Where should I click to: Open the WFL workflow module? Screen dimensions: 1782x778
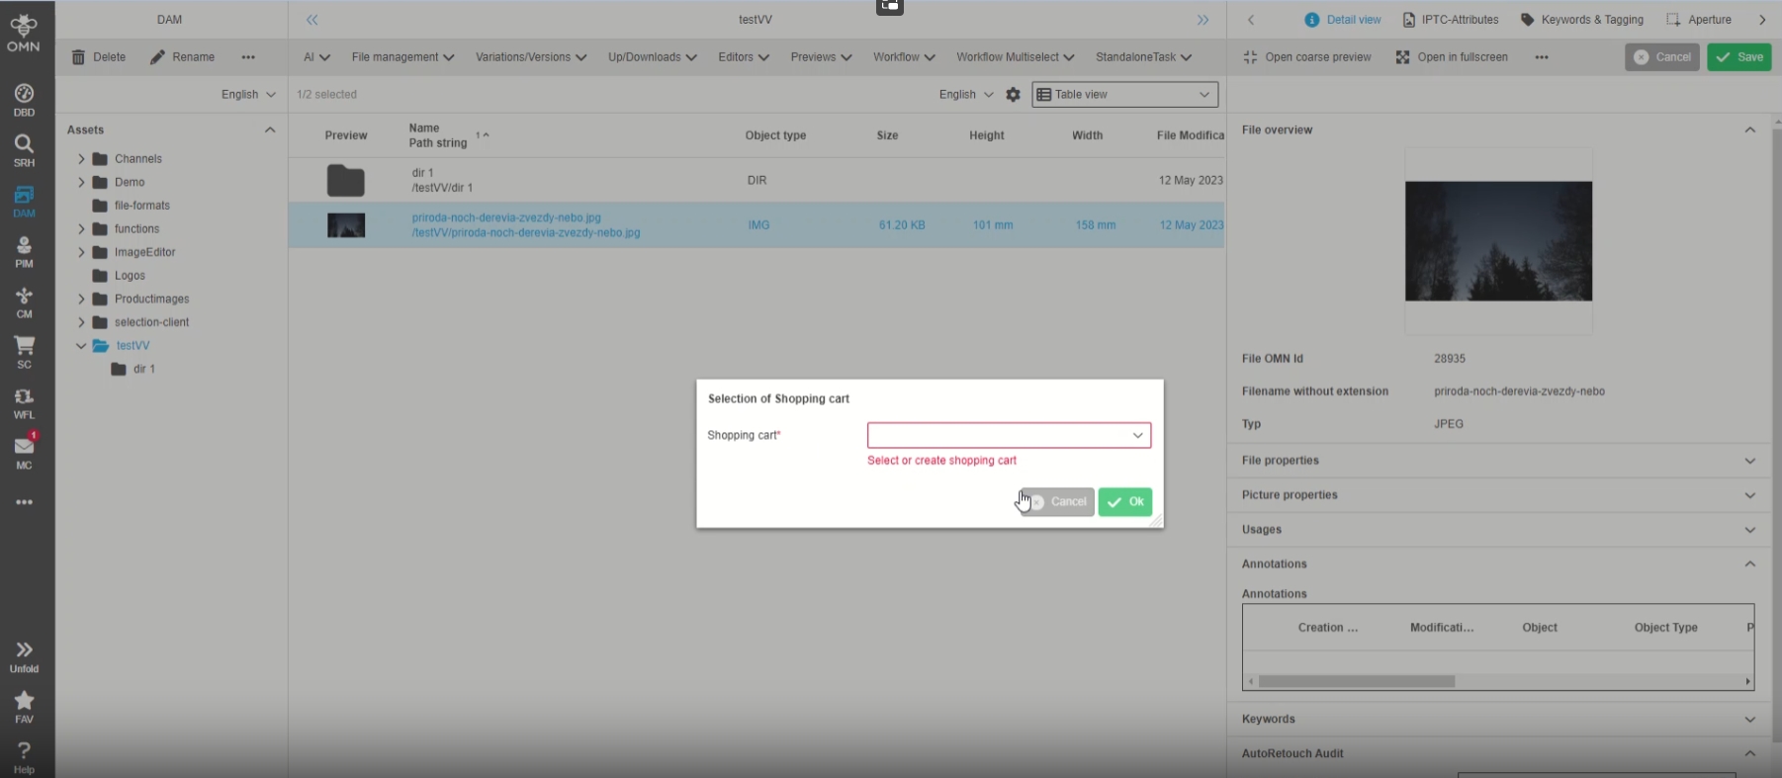pos(24,402)
